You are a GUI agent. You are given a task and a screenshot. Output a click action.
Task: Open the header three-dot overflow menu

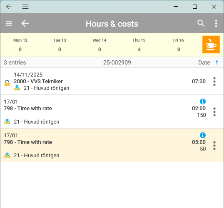216,23
